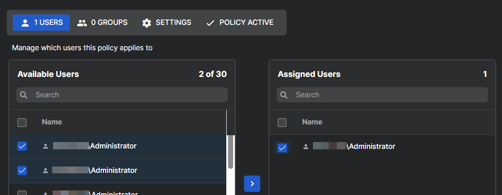
Task: Click user icon in second Available Users row
Action: tap(45, 171)
